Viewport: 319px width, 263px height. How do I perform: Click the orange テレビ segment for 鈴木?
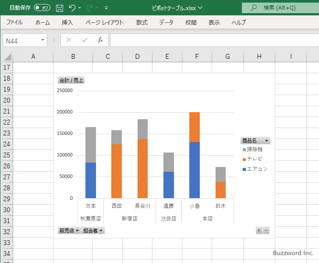pos(220,190)
